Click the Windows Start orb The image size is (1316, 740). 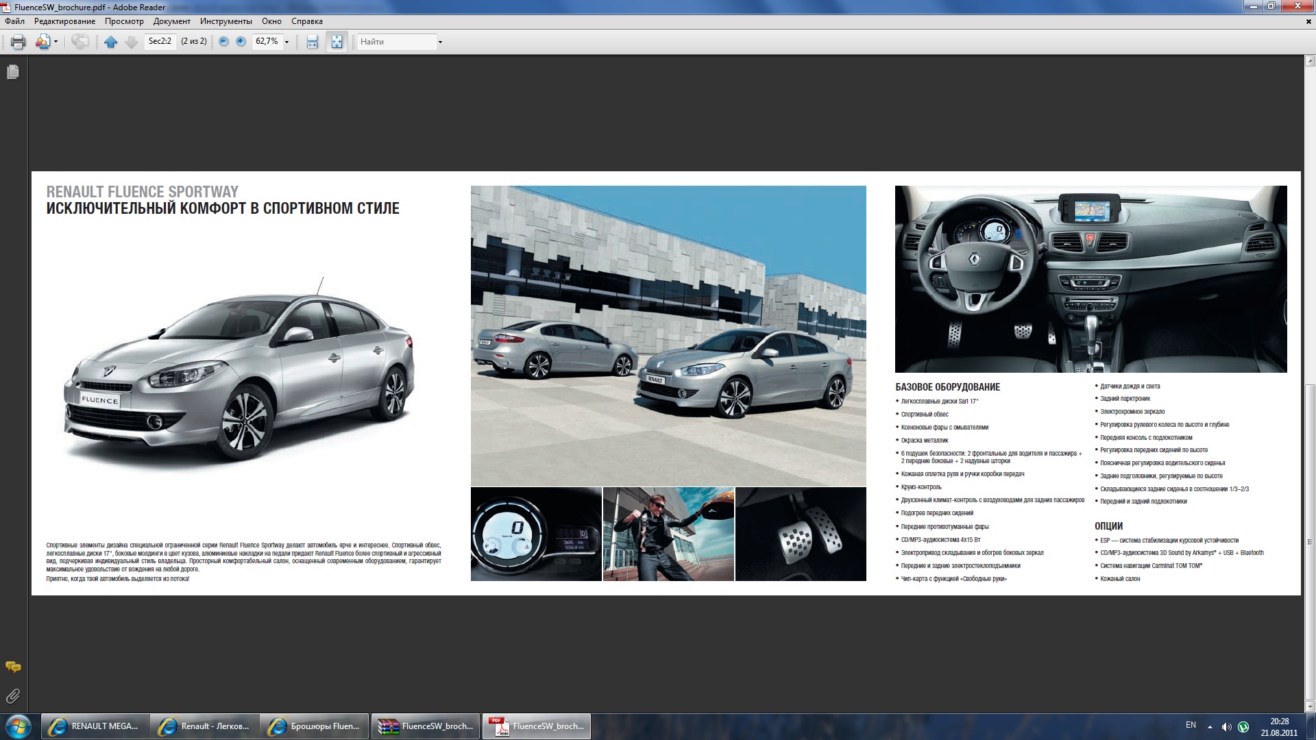pyautogui.click(x=18, y=726)
